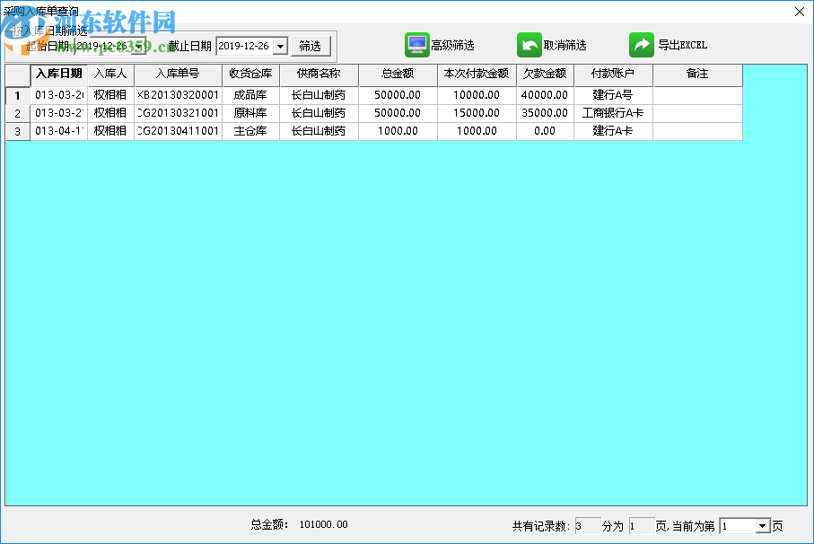Click 长白山制药 supplier cell in row 1

point(319,95)
